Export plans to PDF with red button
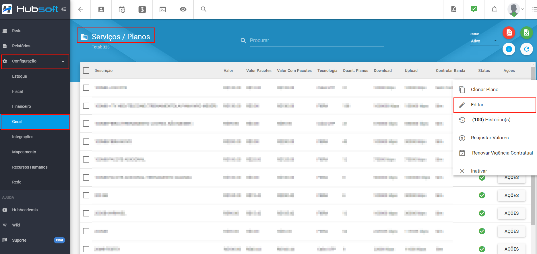The height and width of the screenshot is (254, 537). tap(509, 33)
